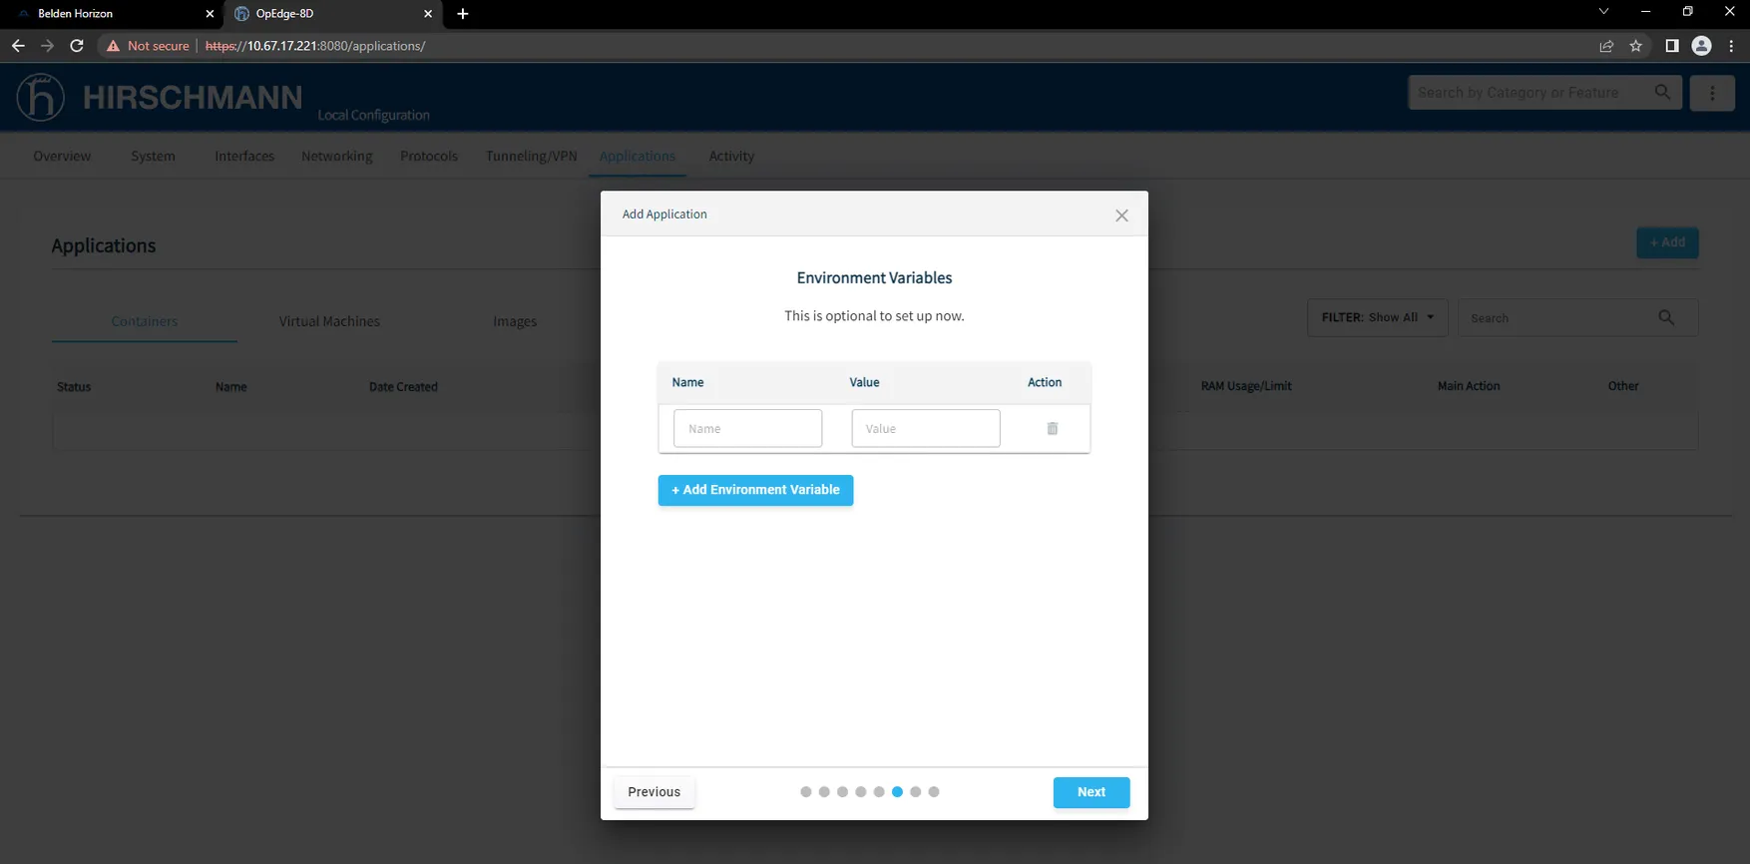Switch to the Images tab

click(515, 321)
